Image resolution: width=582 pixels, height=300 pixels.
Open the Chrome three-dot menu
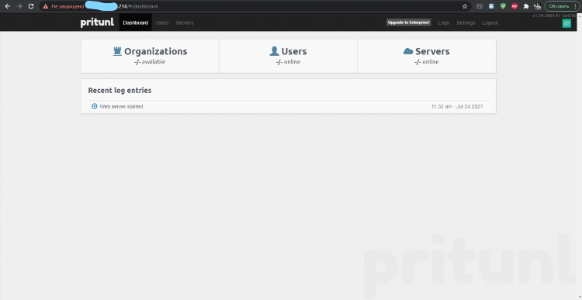pyautogui.click(x=576, y=6)
